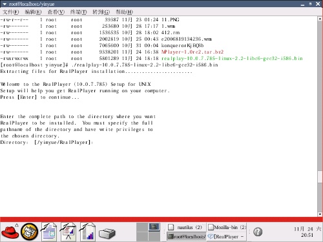Screen dimensions: 323x242
Task: Open the 终端(T) menu
Action: coord(79,12)
